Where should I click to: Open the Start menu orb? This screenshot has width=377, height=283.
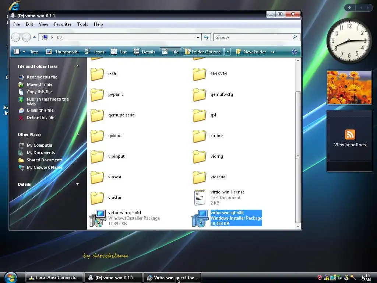coord(11,278)
